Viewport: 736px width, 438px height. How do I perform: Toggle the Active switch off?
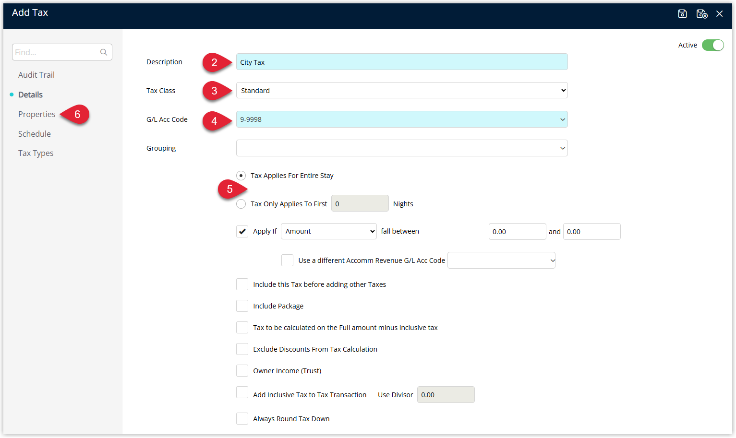click(712, 45)
